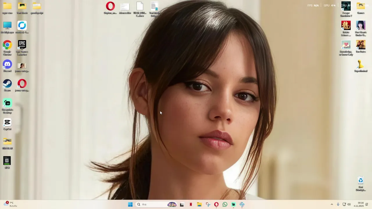Open File Explorer from the taskbar
This screenshot has height=209, width=372.
[x=199, y=204]
